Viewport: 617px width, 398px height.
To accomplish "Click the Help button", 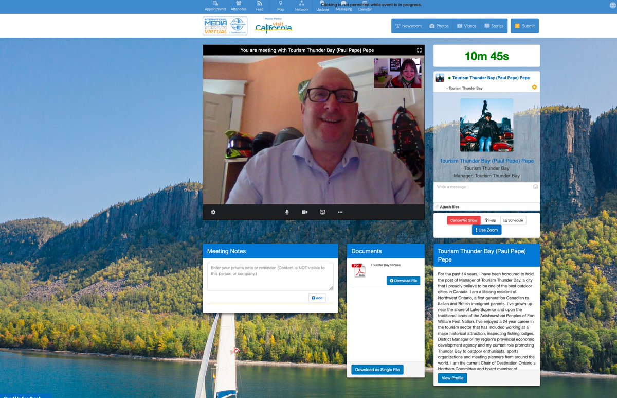I will pyautogui.click(x=491, y=220).
